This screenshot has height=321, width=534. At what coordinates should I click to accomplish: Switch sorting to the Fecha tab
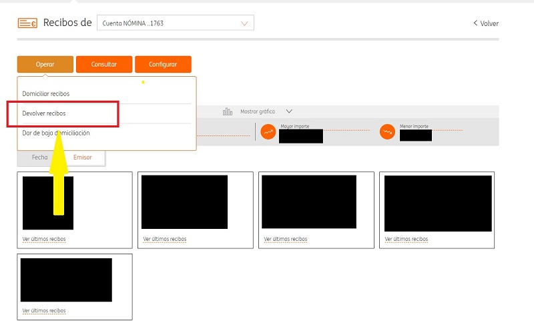coord(39,157)
